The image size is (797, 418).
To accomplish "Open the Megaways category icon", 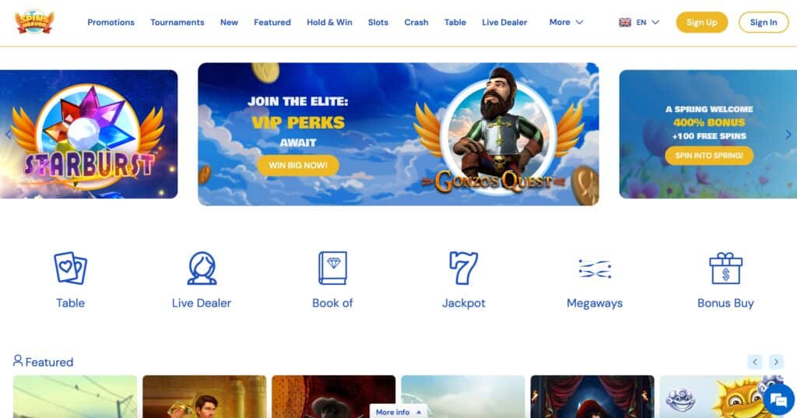I will (x=595, y=269).
